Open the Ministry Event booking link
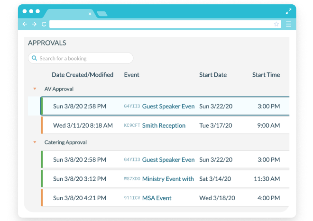Viewport: 313px width, 221px height. 168,179
